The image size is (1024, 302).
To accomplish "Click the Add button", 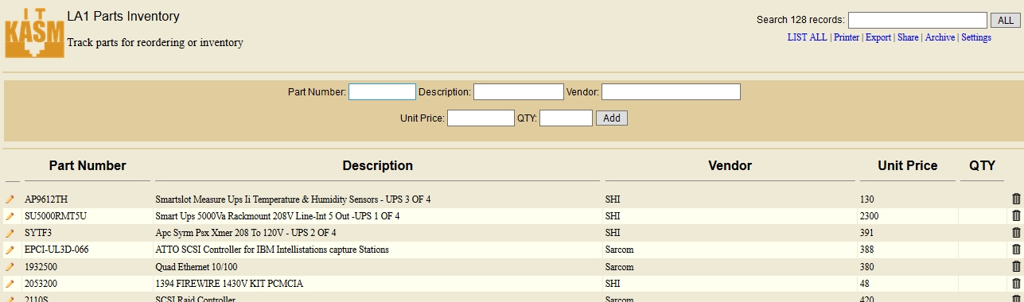I will click(x=612, y=118).
